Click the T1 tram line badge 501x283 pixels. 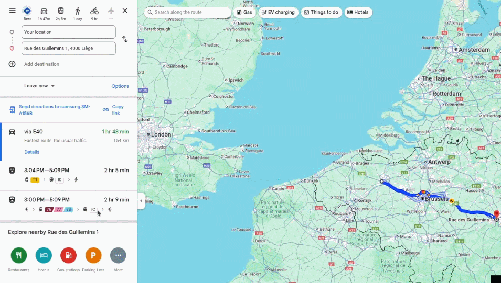[x=35, y=180]
